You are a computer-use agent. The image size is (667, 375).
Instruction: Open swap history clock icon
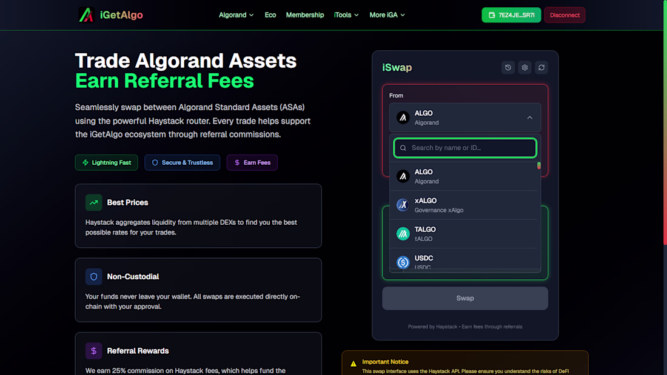[x=508, y=68]
